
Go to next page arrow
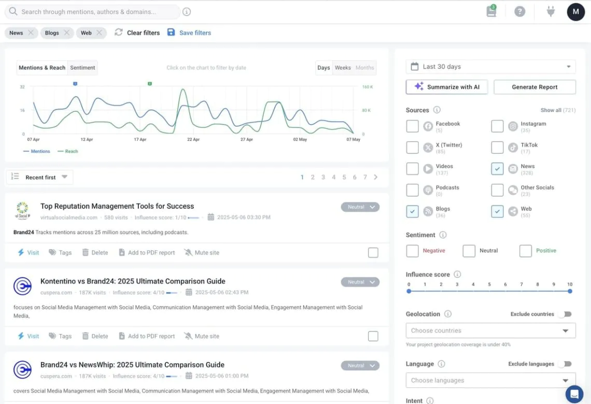[376, 177]
